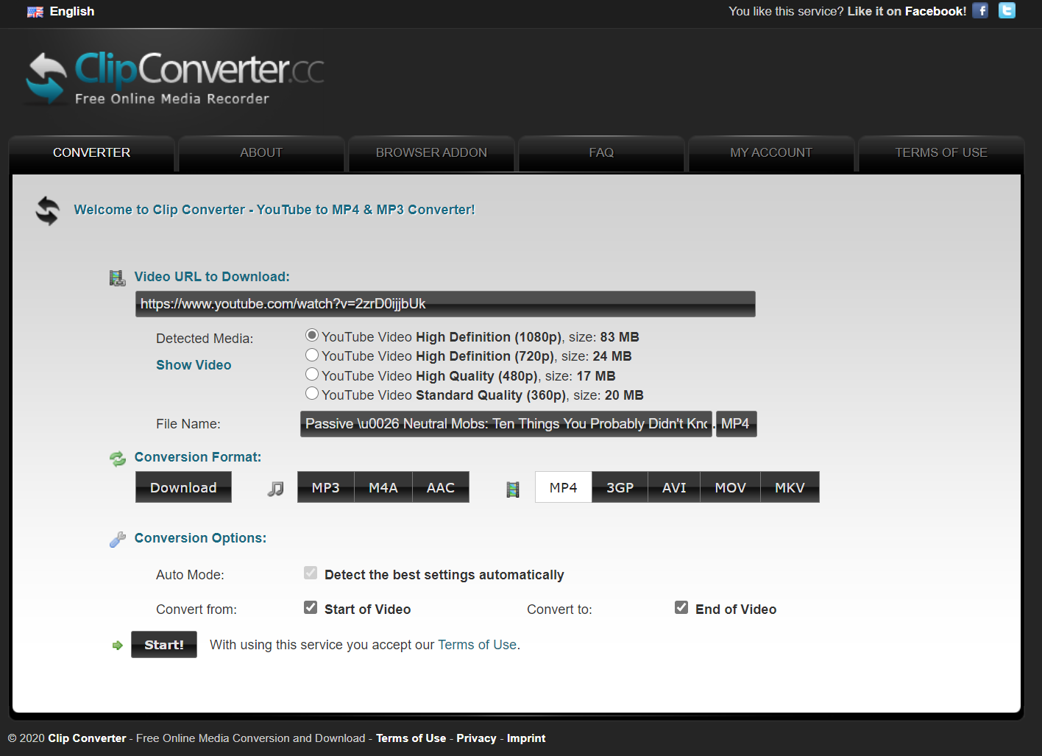Screen dimensions: 1042x756
Task: Click the Facebook icon in the header
Action: pos(980,10)
